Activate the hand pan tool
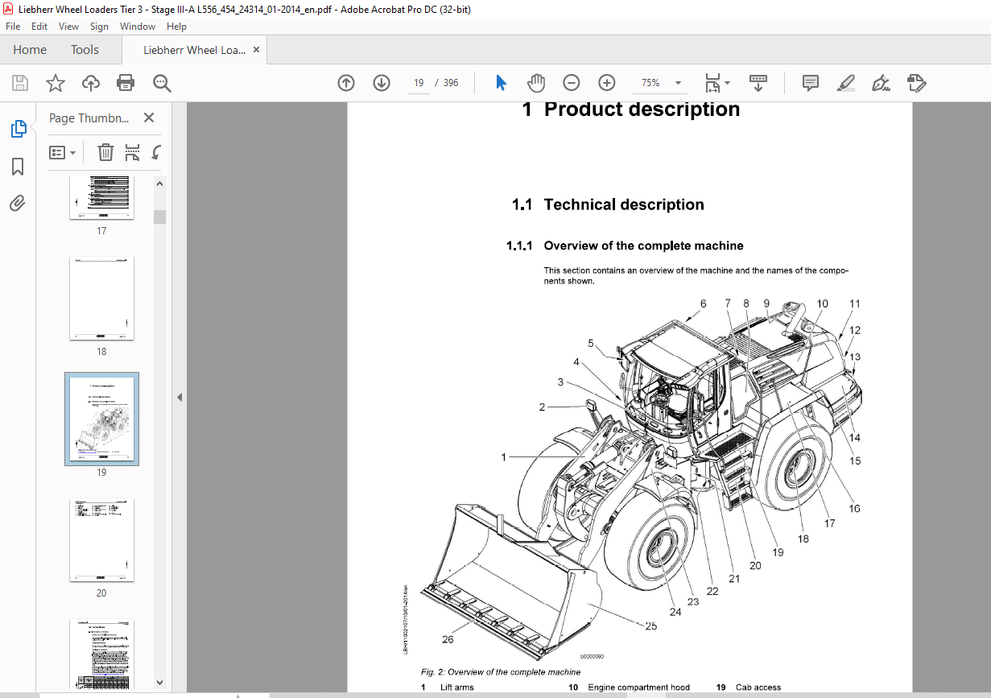The height and width of the screenshot is (698, 991). 536,83
